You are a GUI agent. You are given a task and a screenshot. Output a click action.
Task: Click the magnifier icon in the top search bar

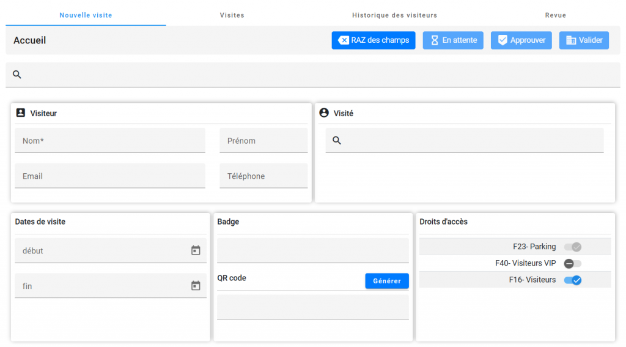pos(17,75)
